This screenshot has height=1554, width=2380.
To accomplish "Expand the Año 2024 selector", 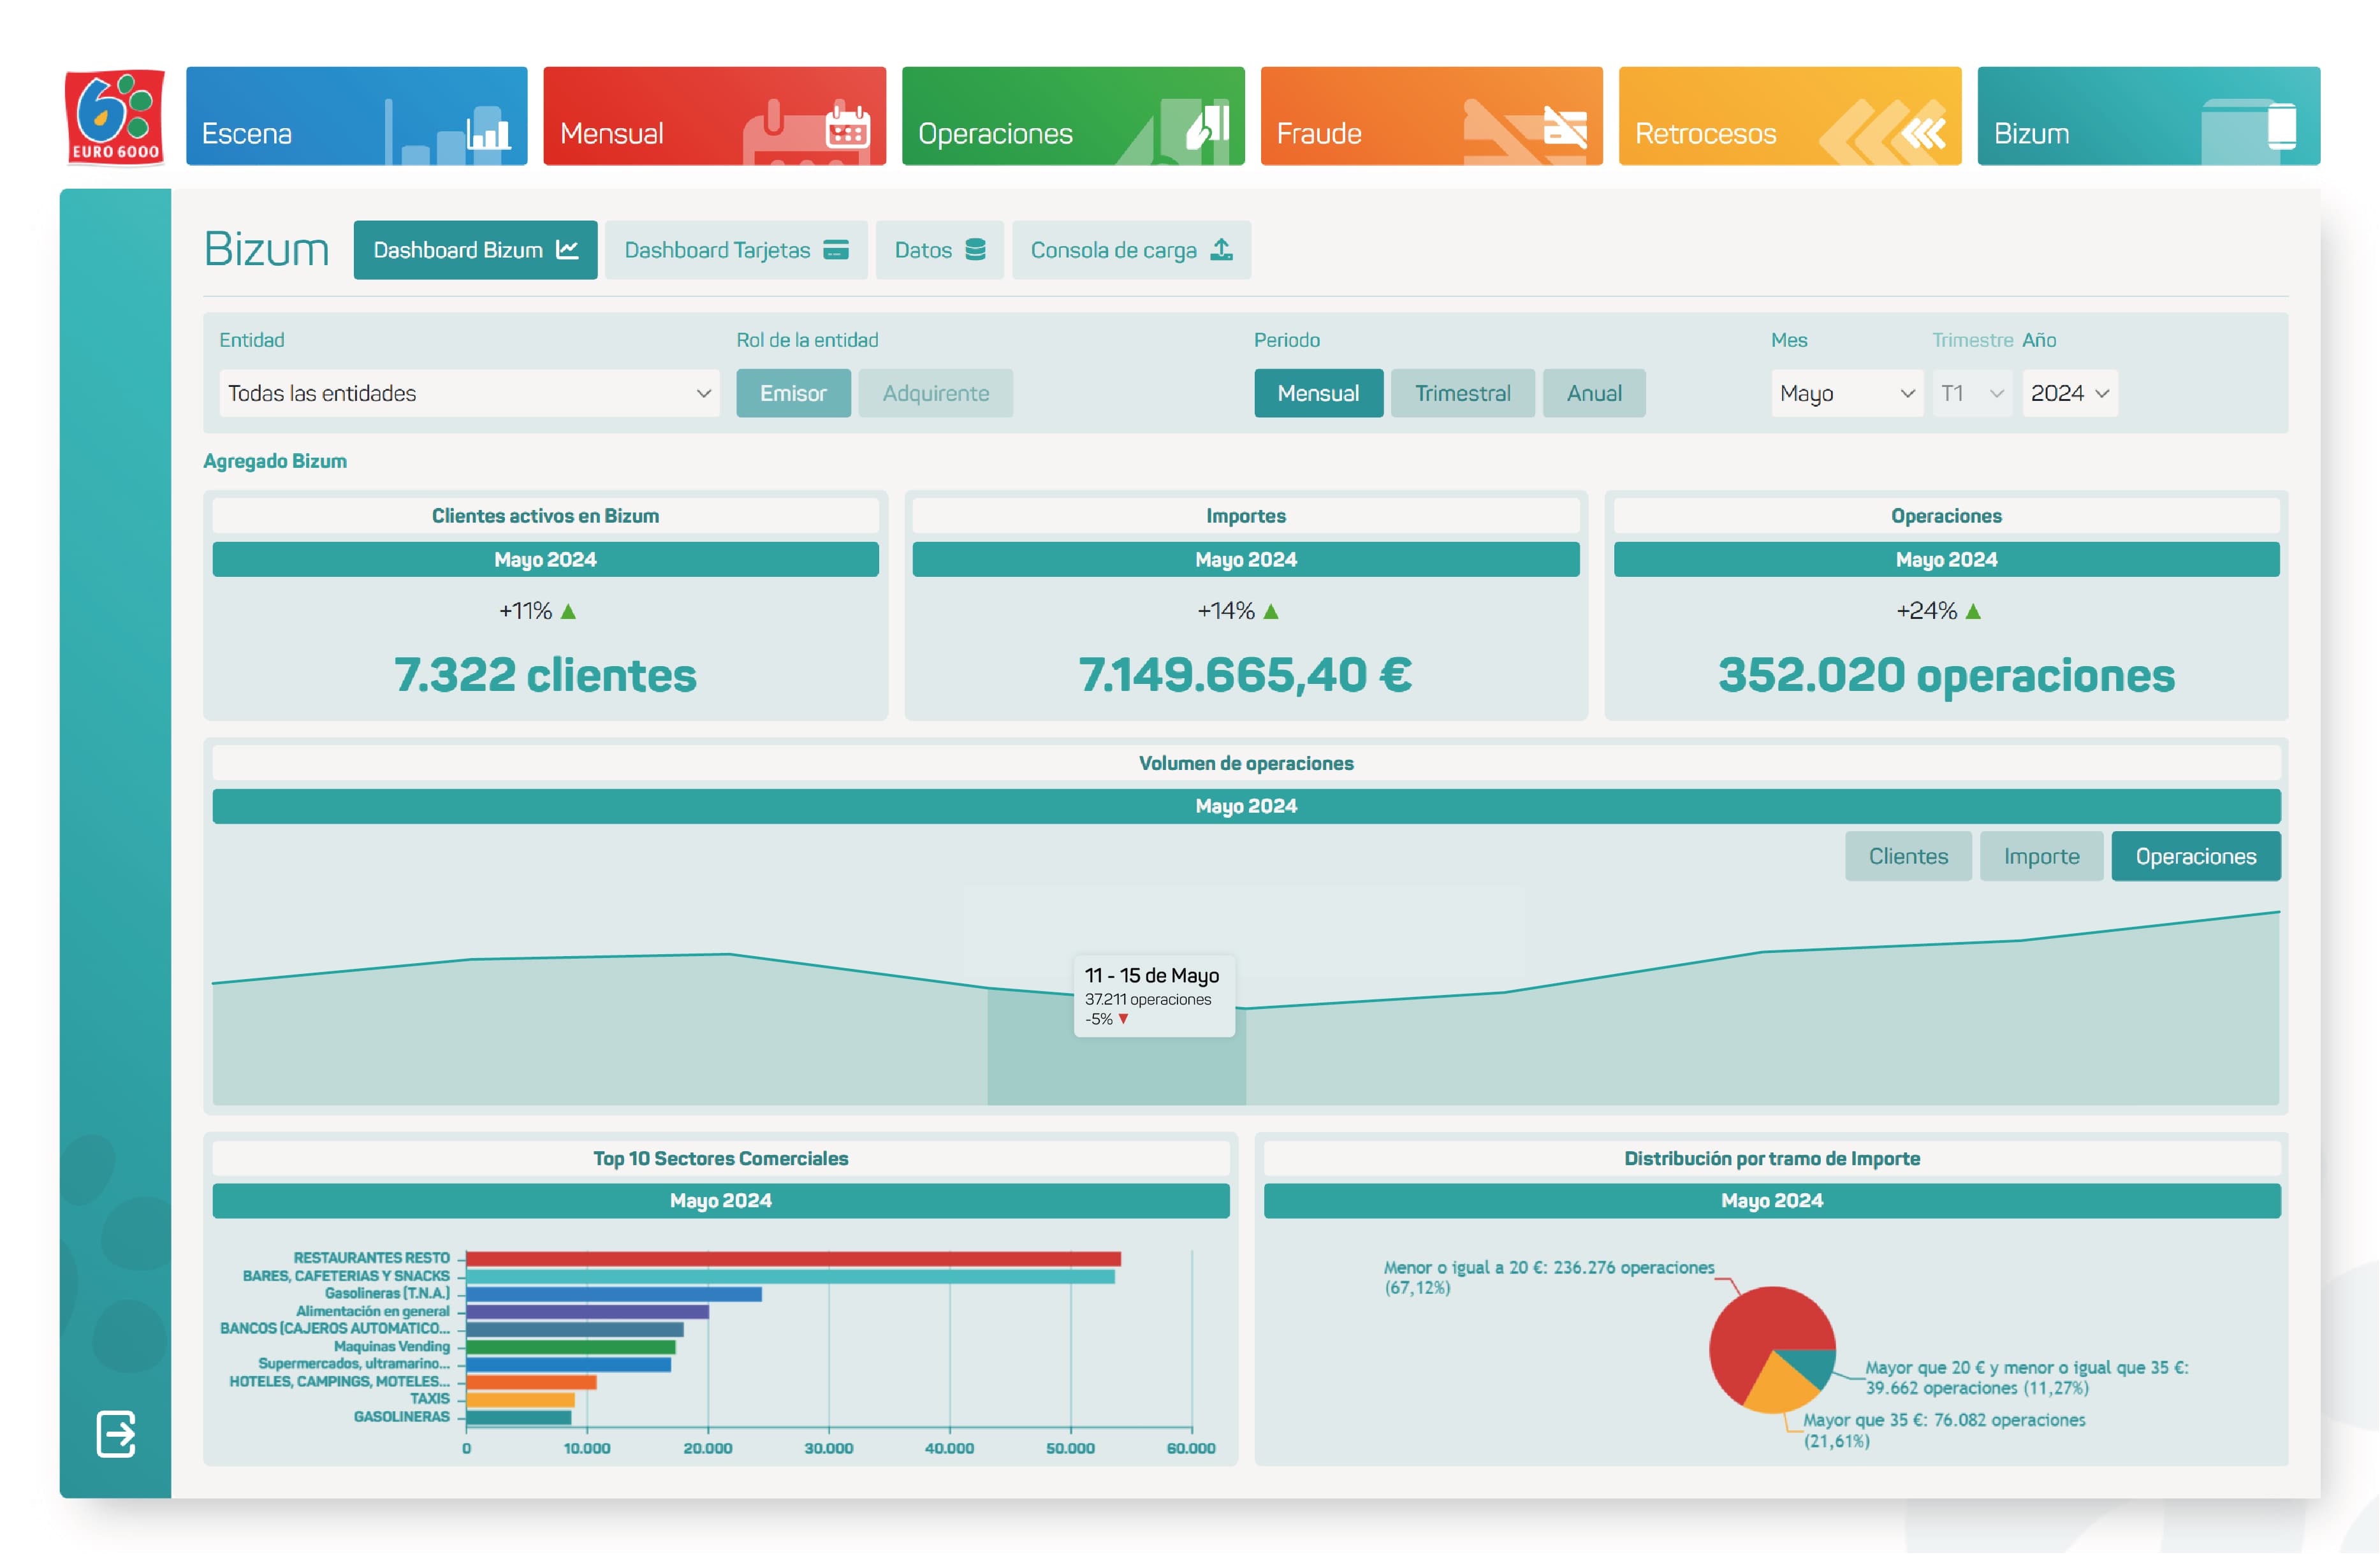I will [x=2069, y=393].
